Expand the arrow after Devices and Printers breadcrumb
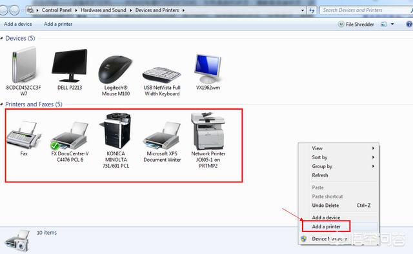 pyautogui.click(x=183, y=10)
